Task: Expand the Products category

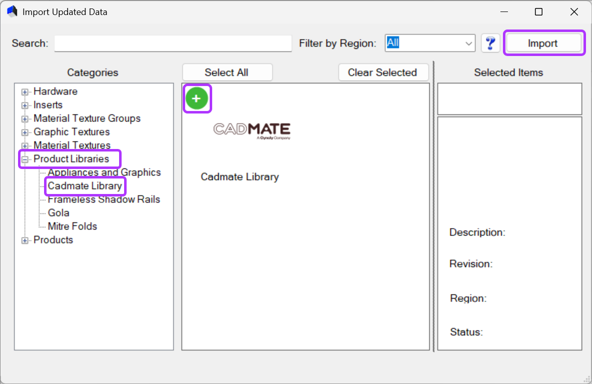Action: [x=25, y=240]
